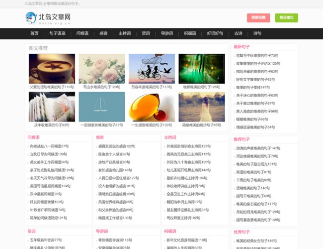Open 唯美的句子牵挂147句
Screen dimensions: 323x249
(253, 88)
